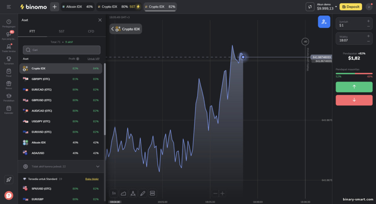The image size is (376, 204).
Task: Select Altcoin IDX asset row
Action: coord(61,143)
